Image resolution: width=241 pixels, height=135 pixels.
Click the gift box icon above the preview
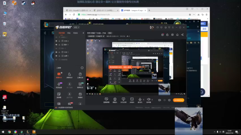[x=162, y=35]
